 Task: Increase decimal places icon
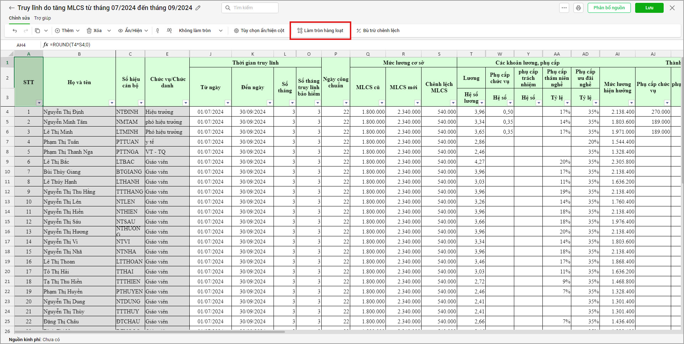click(169, 31)
